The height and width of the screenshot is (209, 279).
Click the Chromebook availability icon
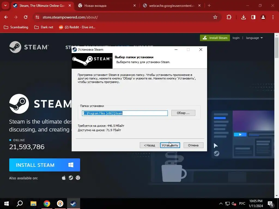coord(78,178)
